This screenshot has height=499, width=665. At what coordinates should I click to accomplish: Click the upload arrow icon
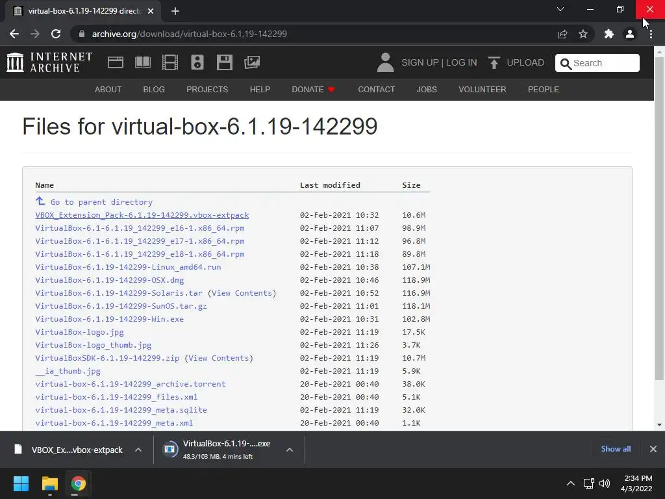(x=494, y=62)
